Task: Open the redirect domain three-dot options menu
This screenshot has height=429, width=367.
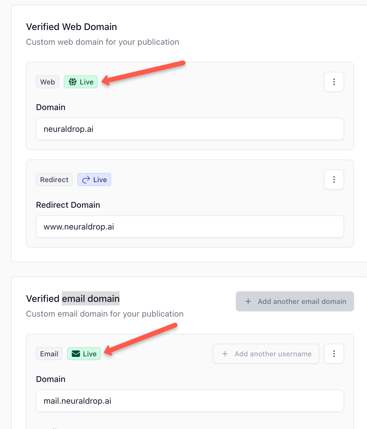Action: pos(334,179)
